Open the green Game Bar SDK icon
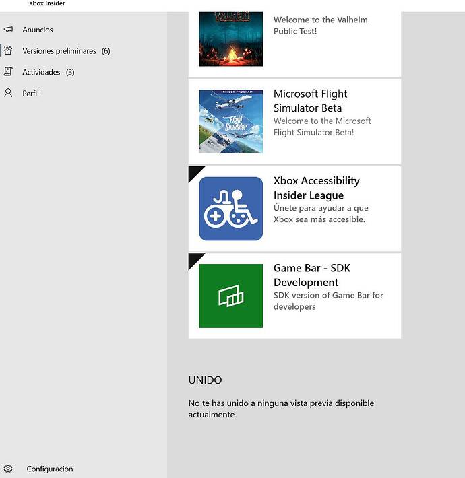 230,296
